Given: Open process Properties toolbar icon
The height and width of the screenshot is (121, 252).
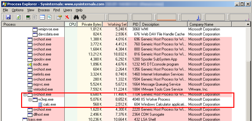Looking at the screenshot, I should (x=59, y=17).
